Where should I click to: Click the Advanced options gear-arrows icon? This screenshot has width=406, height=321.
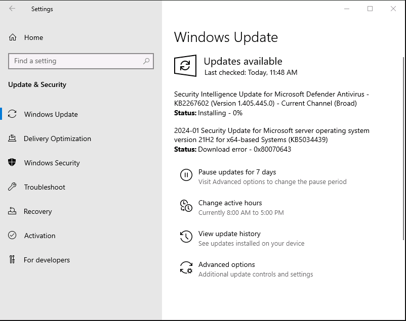click(186, 267)
